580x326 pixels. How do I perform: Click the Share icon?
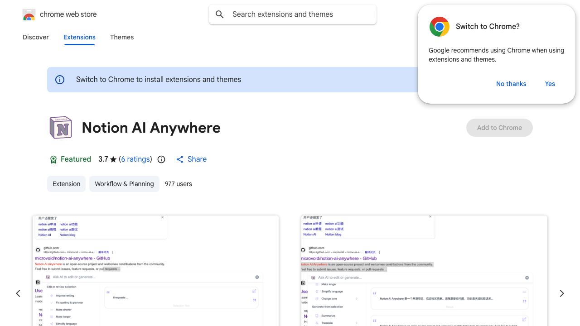tap(180, 159)
